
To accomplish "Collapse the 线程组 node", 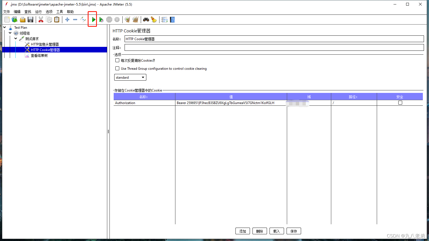I will [x=10, y=33].
